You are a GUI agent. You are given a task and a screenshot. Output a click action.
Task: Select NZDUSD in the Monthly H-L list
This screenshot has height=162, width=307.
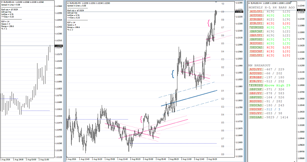coord(256,43)
